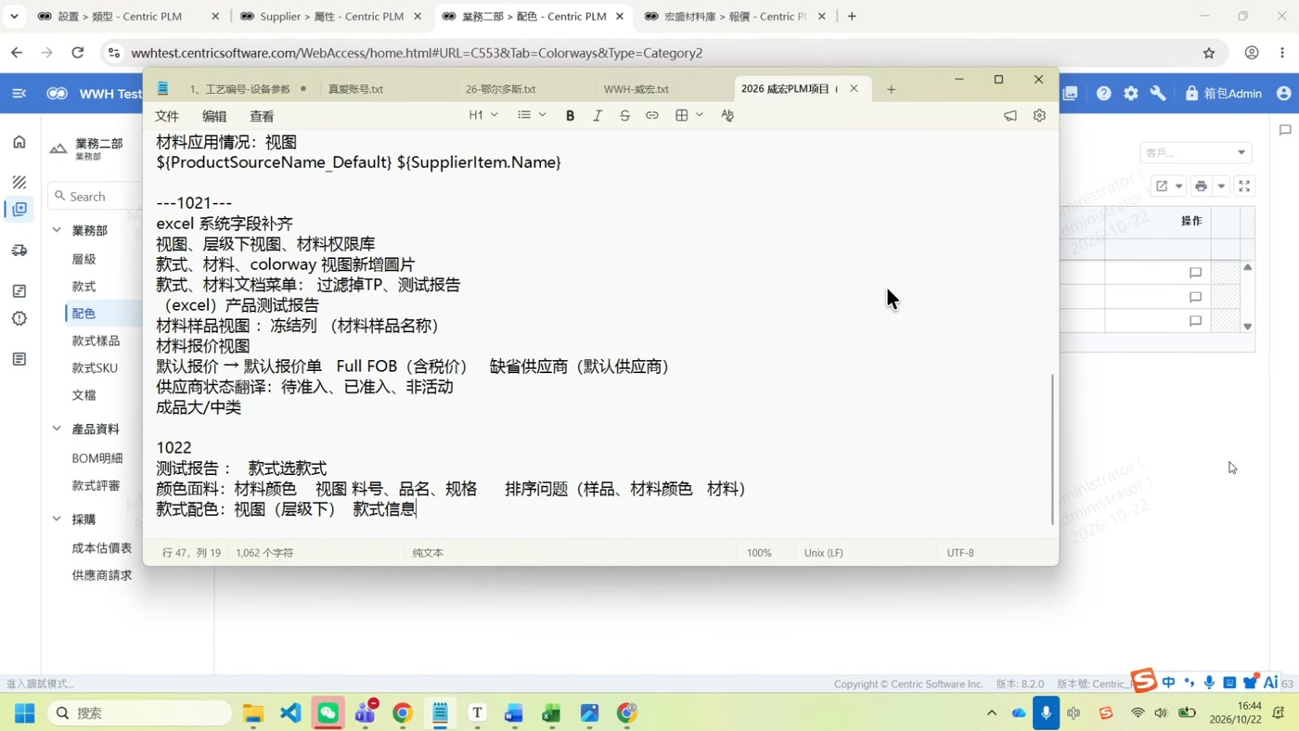Image resolution: width=1299 pixels, height=731 pixels.
Task: Open the 客戶 filter dropdown
Action: pos(1195,152)
